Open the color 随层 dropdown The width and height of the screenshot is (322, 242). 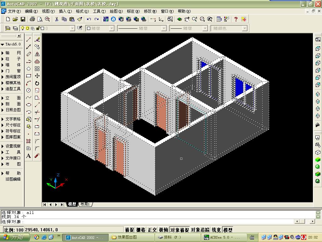coord(112,28)
